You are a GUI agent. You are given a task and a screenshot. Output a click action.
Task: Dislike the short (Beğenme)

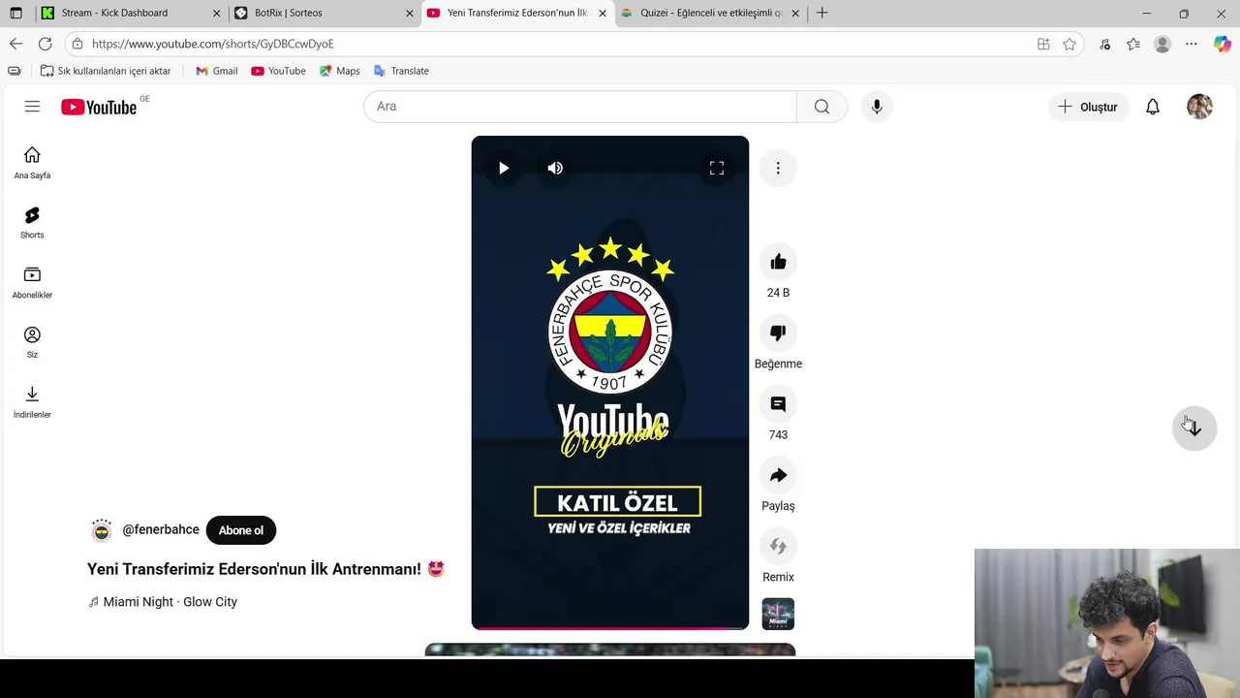[778, 333]
